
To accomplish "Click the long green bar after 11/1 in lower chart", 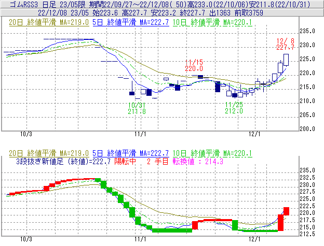I will 172,230.
